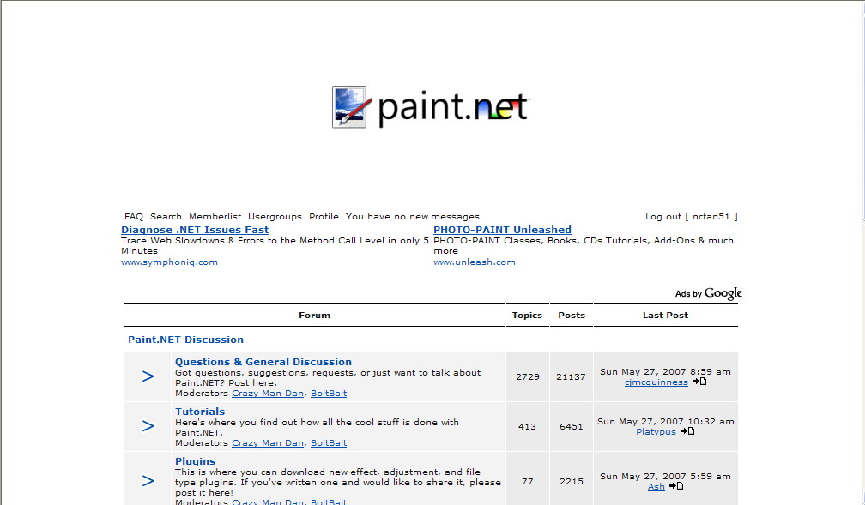
Task: Click the Last Post column header
Action: point(665,316)
